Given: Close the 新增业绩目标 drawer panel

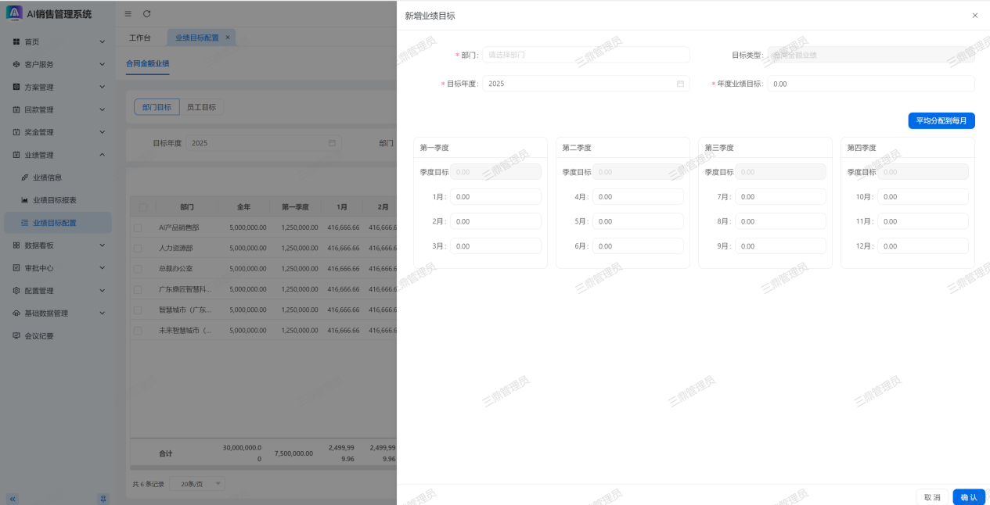Looking at the screenshot, I should tap(974, 16).
